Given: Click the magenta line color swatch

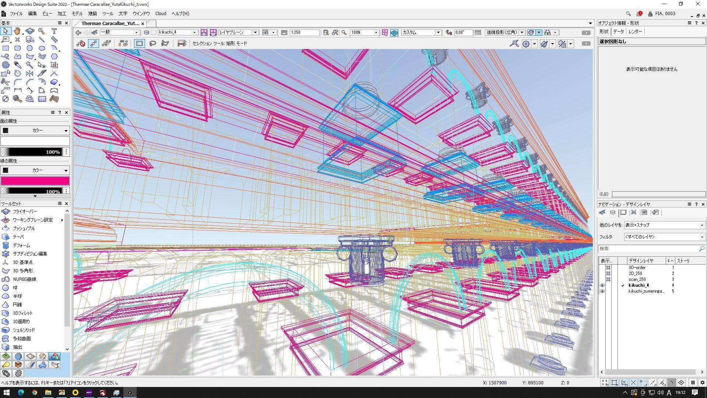Looking at the screenshot, I should (35, 181).
